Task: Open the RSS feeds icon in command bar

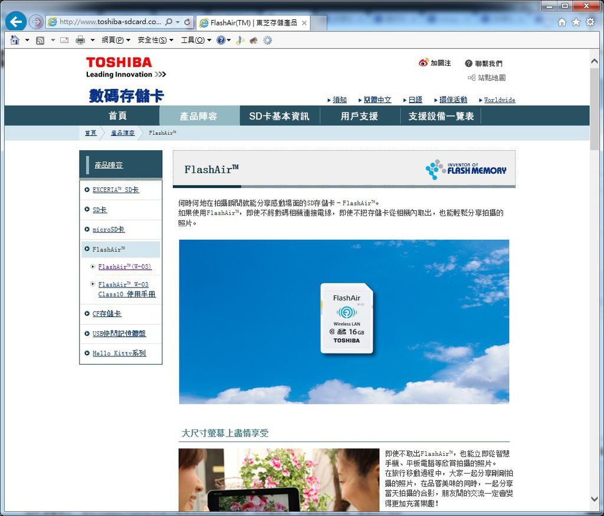Action: click(x=40, y=40)
